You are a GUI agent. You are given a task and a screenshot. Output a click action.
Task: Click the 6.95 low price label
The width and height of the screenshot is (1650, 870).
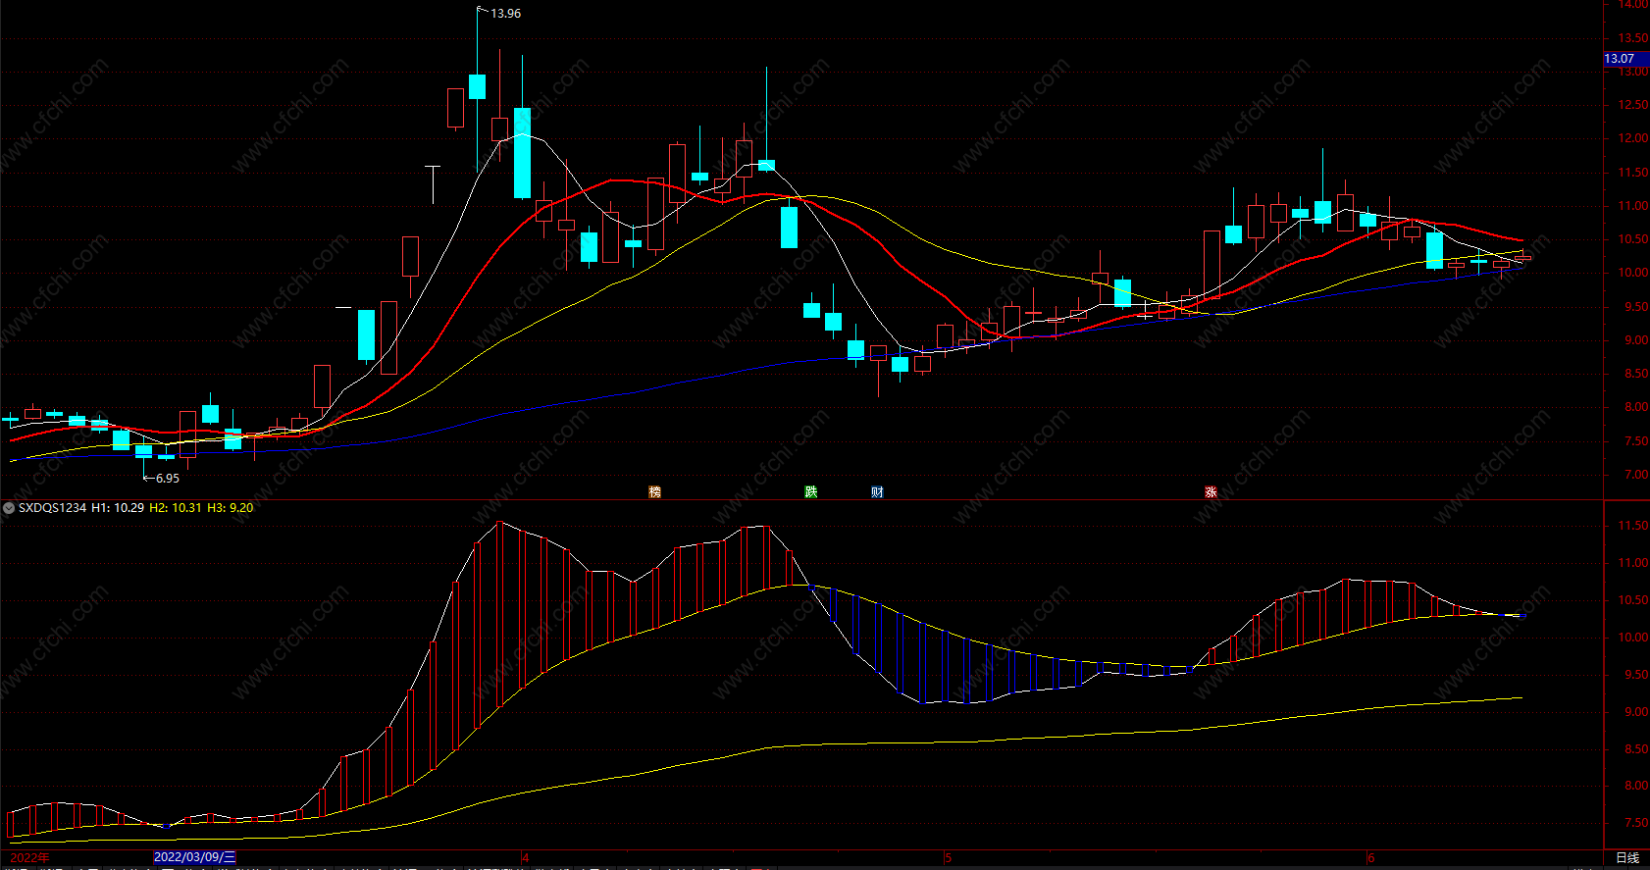(x=167, y=479)
